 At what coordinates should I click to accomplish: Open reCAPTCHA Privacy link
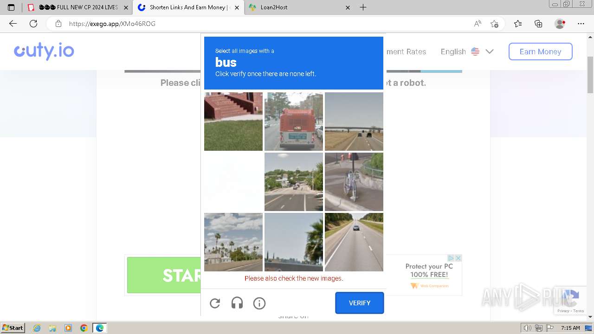(x=563, y=311)
